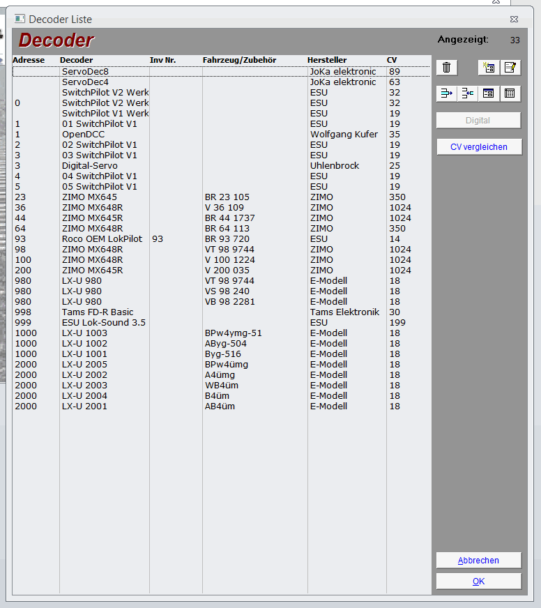Select the LX-U 1003 decoder
541x608 pixels.
[x=84, y=333]
